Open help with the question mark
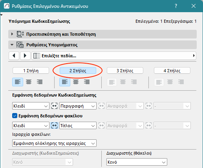 [x=176, y=6]
